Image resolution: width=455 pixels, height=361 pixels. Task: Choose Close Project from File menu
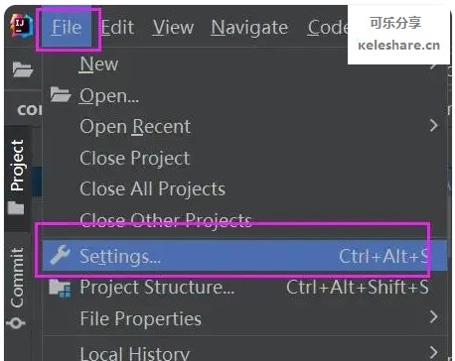coord(135,158)
